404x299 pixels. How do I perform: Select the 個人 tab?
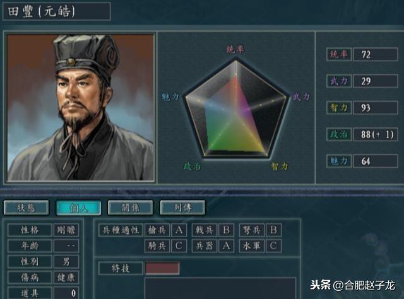78,208
